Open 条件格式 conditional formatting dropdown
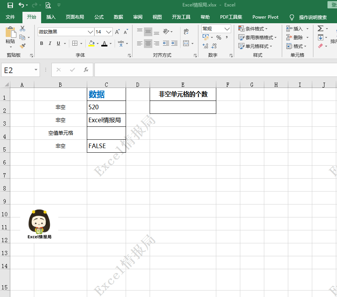Screen dimensions: 337x297 pos(253,29)
